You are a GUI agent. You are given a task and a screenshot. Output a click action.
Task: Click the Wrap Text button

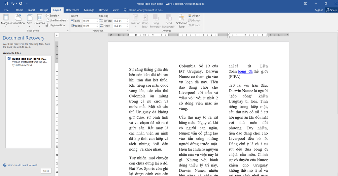tap(145, 21)
